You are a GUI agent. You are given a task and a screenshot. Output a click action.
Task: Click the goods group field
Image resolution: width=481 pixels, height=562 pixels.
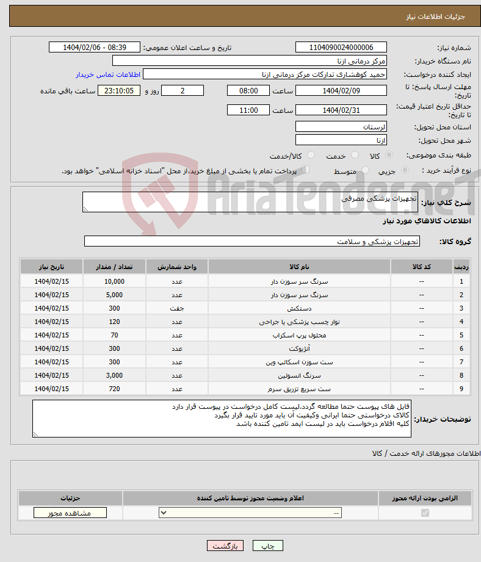click(x=252, y=241)
